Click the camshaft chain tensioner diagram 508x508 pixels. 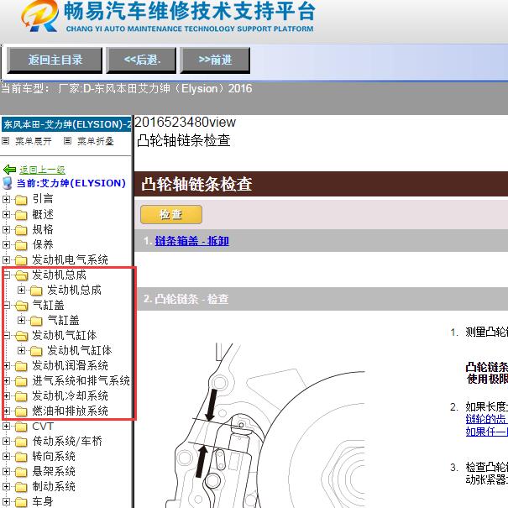(x=265, y=426)
